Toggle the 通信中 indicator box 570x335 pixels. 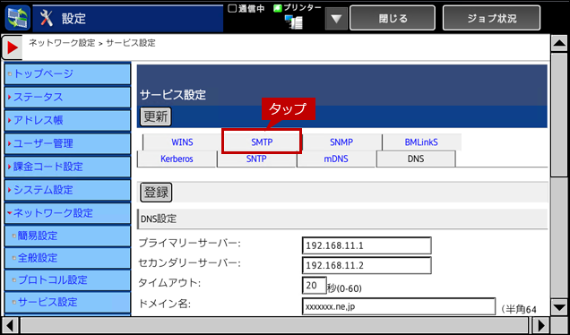(232, 9)
